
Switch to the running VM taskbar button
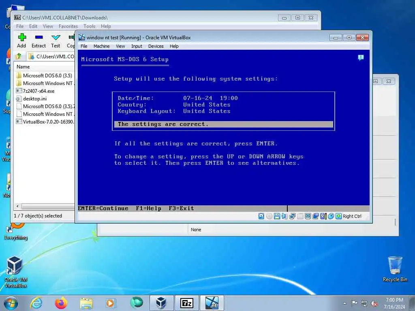212,303
